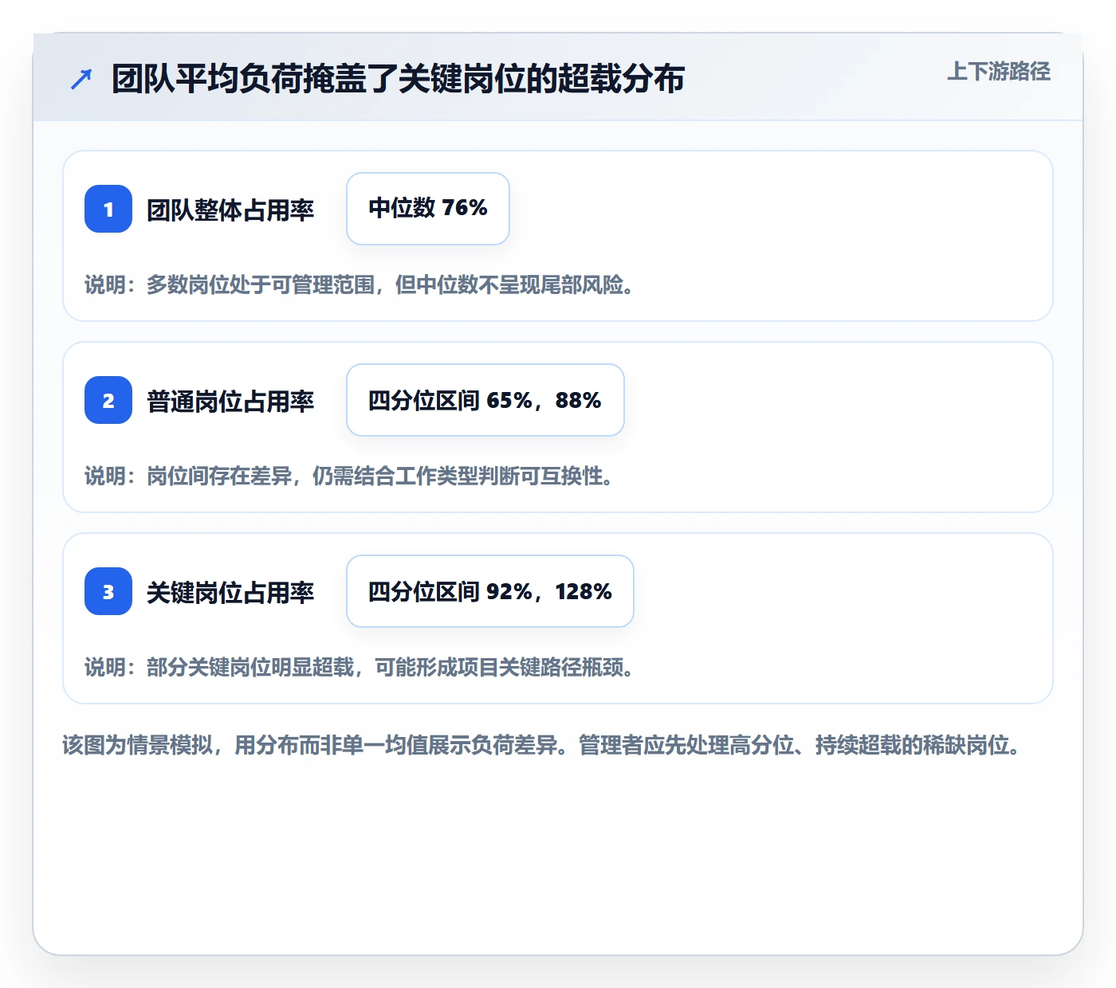Select the 团队整体占用率 label
Viewport: 1116px width, 988px height.
(x=230, y=210)
